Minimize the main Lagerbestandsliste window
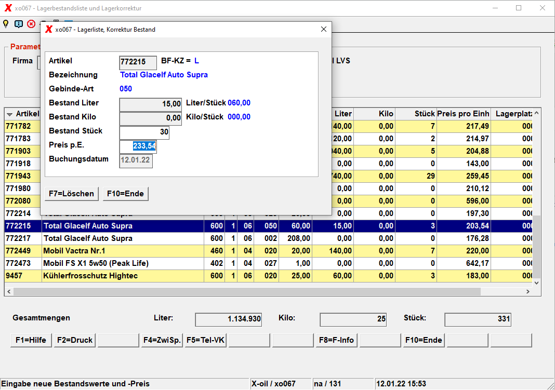 [x=495, y=8]
